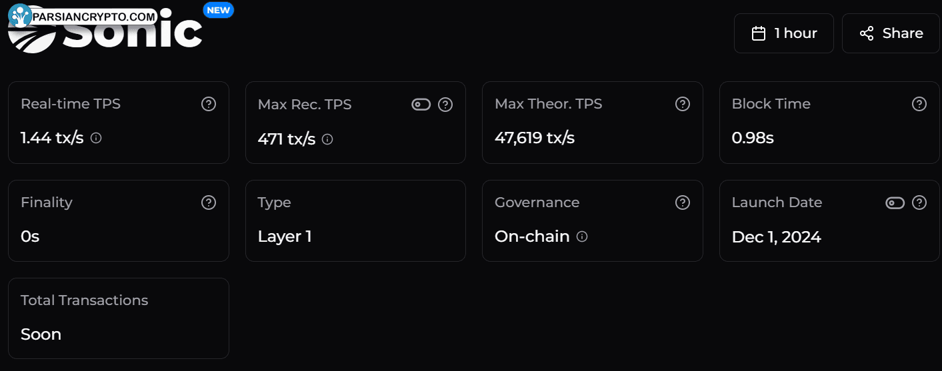The width and height of the screenshot is (942, 371).
Task: Open help for Max Theor. TPS
Action: [682, 104]
